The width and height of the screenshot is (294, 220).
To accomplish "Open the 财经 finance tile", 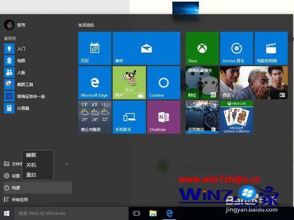I will [x=202, y=83].
